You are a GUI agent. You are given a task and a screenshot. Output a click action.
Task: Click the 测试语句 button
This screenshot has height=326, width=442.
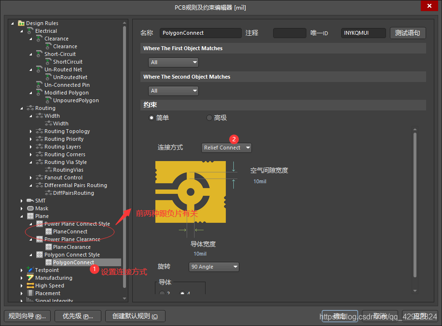pos(408,33)
